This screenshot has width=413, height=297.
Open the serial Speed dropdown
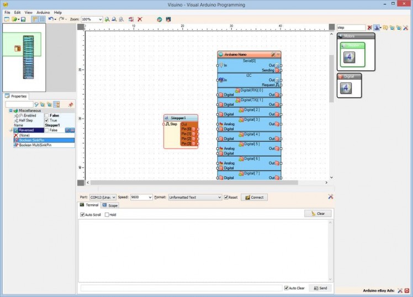[x=150, y=197]
